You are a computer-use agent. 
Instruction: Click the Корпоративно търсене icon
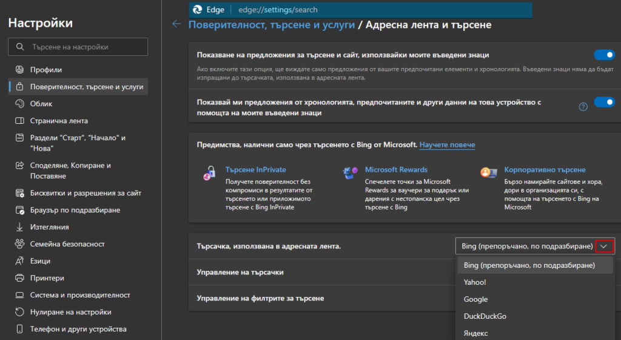pyautogui.click(x=489, y=172)
